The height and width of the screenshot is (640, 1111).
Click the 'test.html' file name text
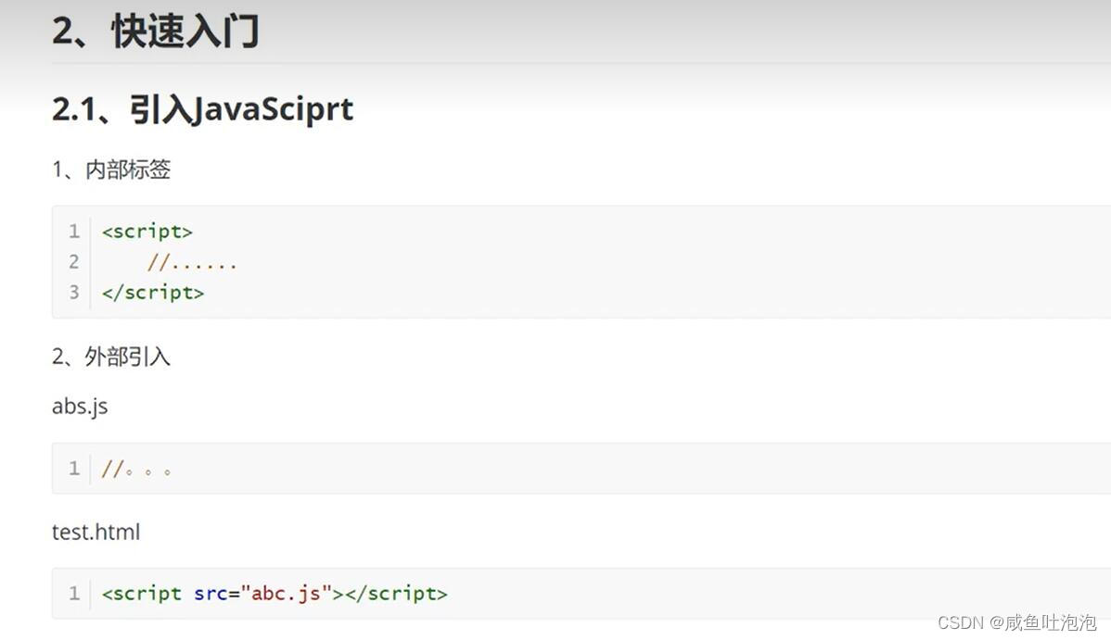[x=96, y=532]
